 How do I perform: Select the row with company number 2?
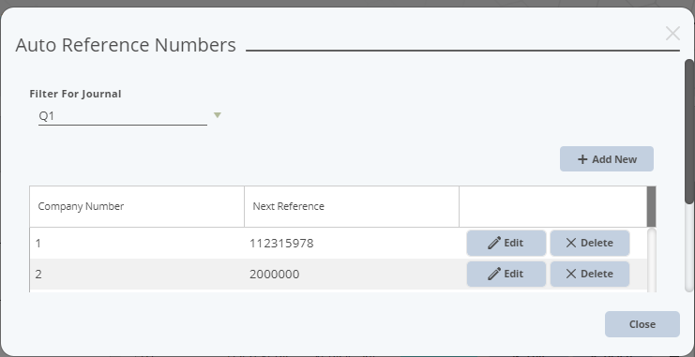click(x=339, y=275)
